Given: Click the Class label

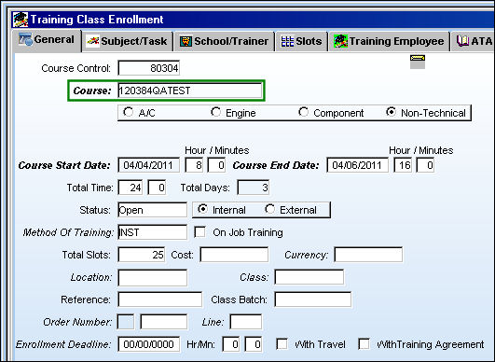Looking at the screenshot, I should 254,277.
